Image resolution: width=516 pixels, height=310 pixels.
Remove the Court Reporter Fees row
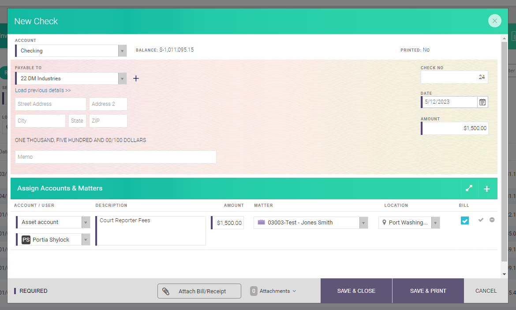[x=492, y=220]
